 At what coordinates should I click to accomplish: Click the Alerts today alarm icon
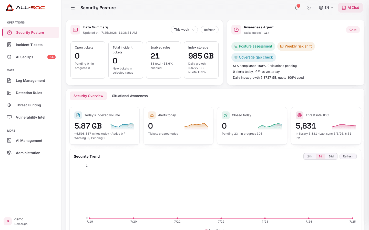(x=152, y=115)
